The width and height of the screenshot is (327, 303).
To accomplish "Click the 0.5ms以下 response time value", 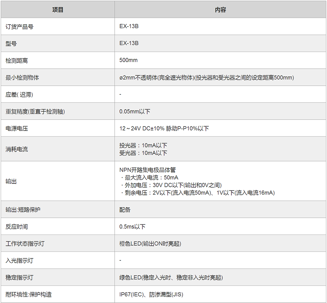I will 132,227.
